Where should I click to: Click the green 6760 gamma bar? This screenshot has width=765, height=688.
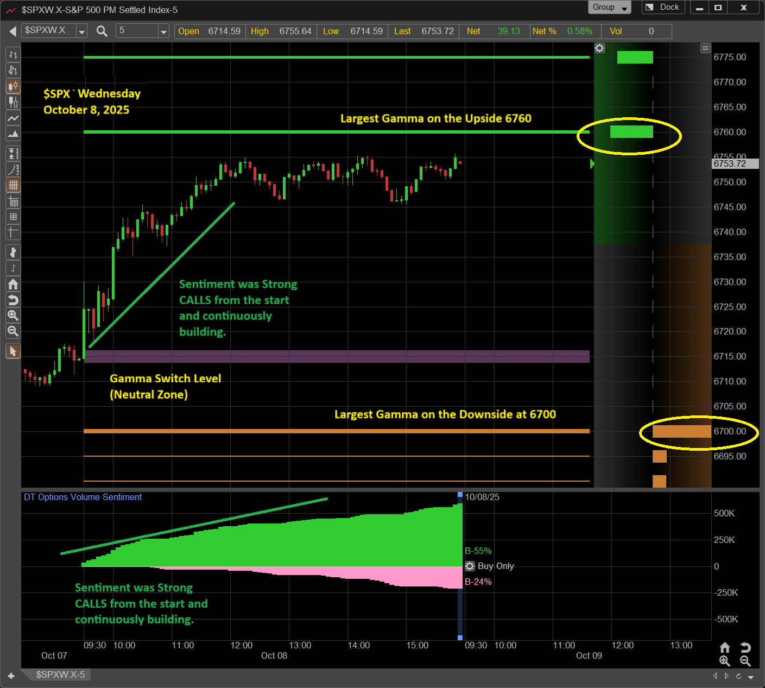(631, 132)
